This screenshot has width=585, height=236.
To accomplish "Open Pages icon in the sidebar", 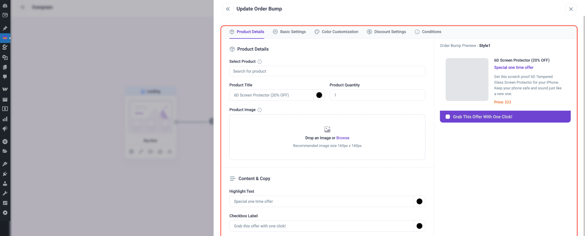I will 5,67.
